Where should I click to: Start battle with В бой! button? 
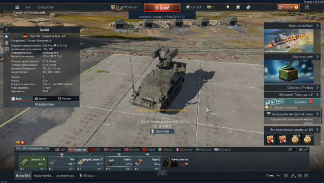[x=162, y=8]
